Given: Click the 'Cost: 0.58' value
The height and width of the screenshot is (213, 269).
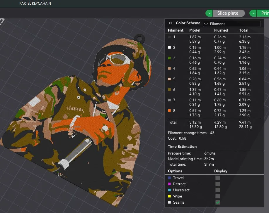Looking at the screenshot, I should pos(183,138).
